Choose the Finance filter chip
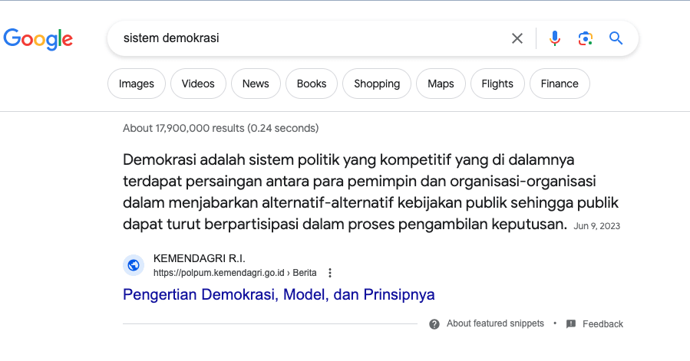The image size is (690, 361). pos(560,84)
